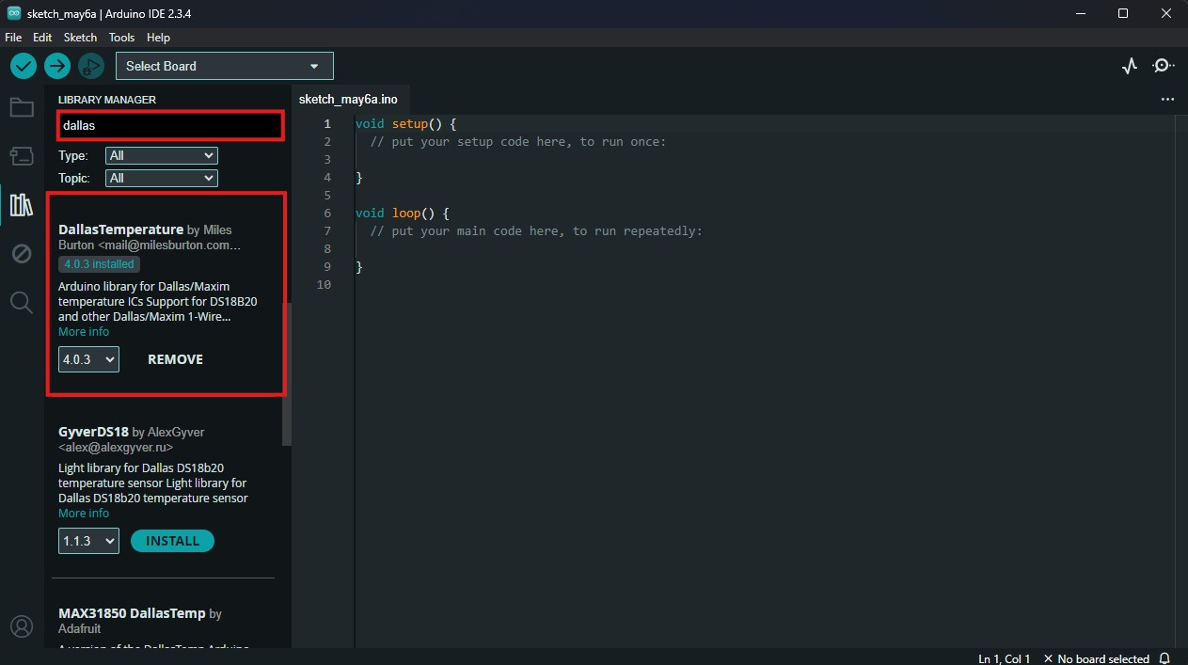Image resolution: width=1188 pixels, height=665 pixels.
Task: Click the setup code comment line
Action: click(518, 142)
